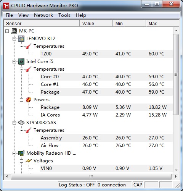Click the Sensor column header
The image size is (183, 191).
coord(42,23)
